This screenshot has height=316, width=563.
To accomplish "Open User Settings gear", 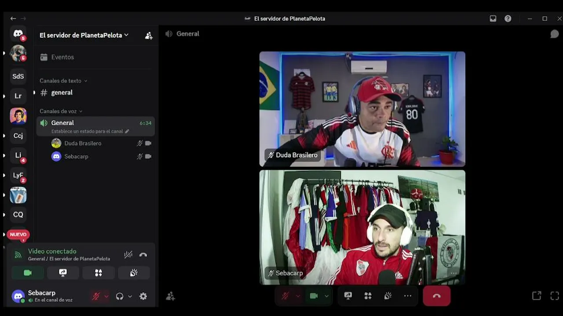I will (x=143, y=296).
